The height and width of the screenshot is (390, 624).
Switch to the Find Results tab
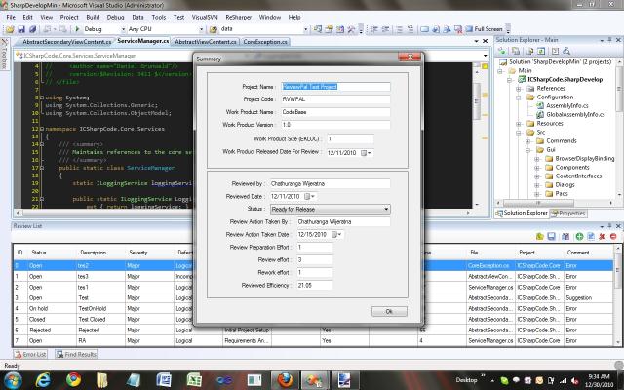point(76,354)
